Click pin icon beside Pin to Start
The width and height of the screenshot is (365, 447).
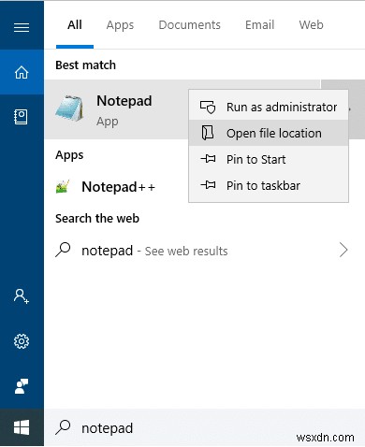click(208, 159)
